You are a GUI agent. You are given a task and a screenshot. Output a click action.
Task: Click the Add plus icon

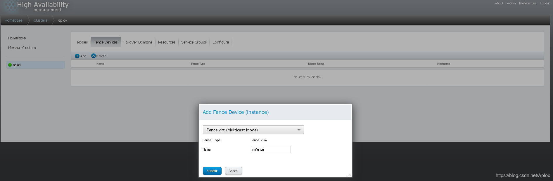(77, 56)
